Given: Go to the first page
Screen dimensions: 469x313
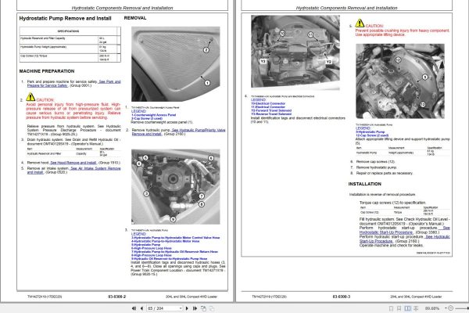Looking at the screenshot, I should coord(134,308).
